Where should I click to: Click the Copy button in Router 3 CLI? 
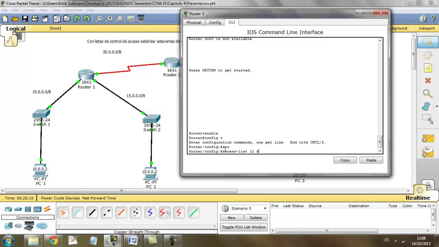(345, 160)
